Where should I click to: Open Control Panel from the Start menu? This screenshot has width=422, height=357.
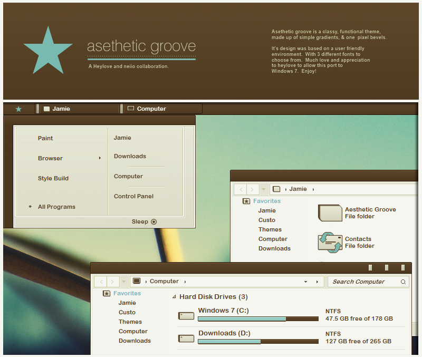[x=133, y=196]
